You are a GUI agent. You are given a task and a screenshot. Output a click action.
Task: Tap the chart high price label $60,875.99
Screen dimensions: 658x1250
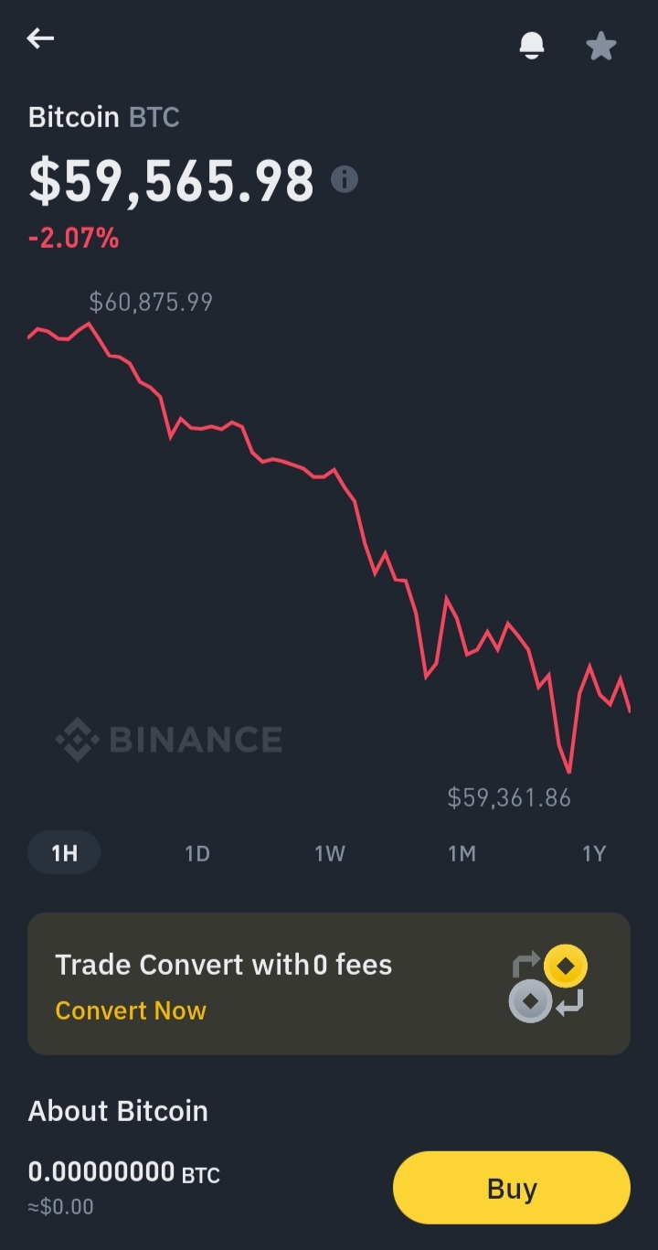[151, 302]
